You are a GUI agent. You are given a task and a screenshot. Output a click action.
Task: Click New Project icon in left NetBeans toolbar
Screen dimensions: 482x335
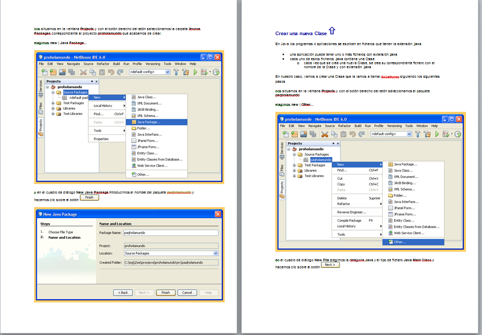pos(53,72)
